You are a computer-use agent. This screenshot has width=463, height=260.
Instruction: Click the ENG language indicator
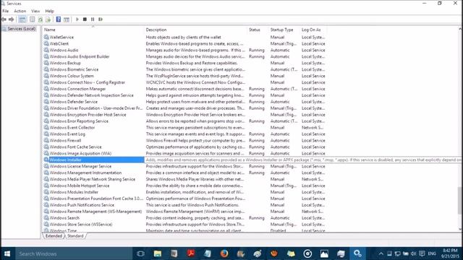point(432,253)
